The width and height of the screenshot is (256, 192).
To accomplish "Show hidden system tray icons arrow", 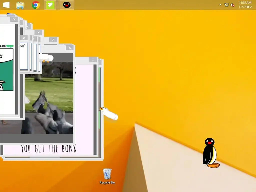I will 220,5.
